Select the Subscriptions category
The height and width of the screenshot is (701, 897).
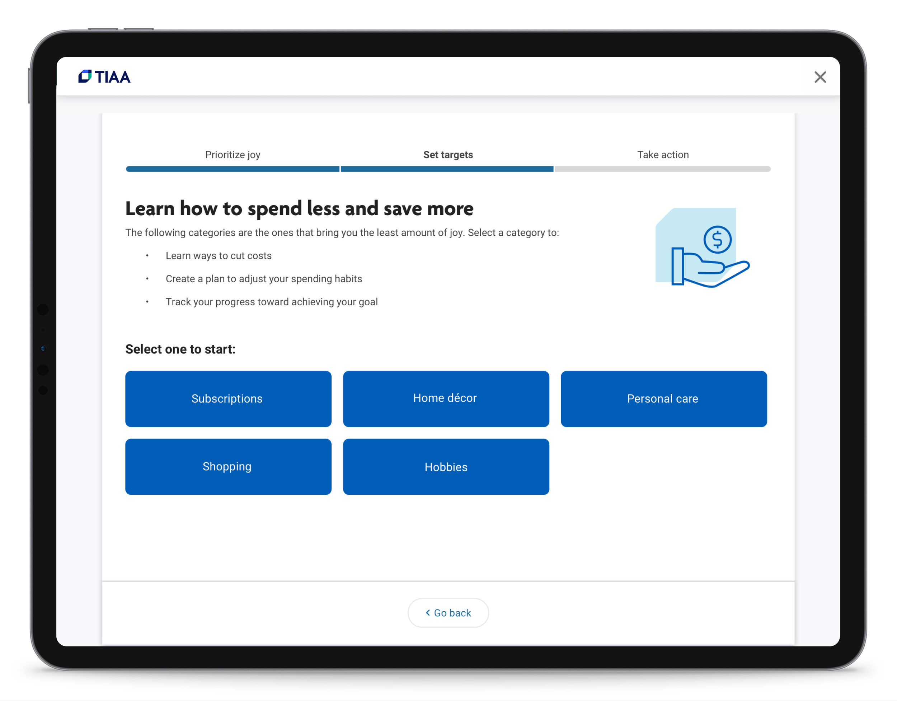(x=228, y=399)
